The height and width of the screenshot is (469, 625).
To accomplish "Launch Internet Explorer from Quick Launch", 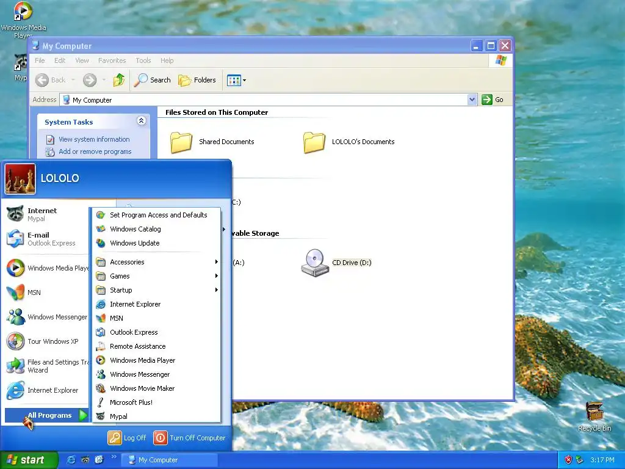I will tap(71, 460).
